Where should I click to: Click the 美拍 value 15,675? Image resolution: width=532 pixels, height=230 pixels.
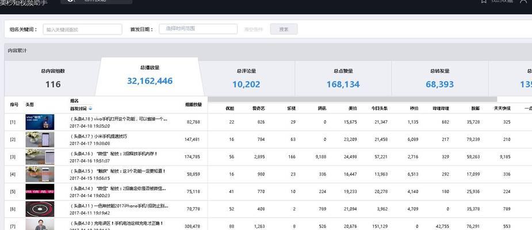point(350,122)
